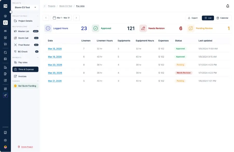Click the Pay rates breadcrumb
The width and height of the screenshot is (234, 152).
[80, 6]
